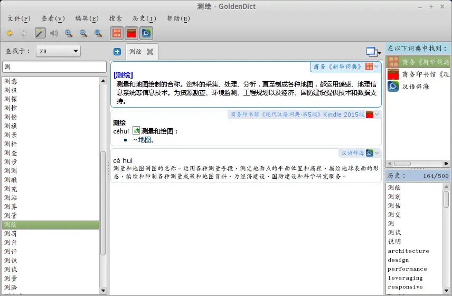Open 测划 from the history list
Image resolution: width=452 pixels, height=296 pixels.
tap(414, 197)
